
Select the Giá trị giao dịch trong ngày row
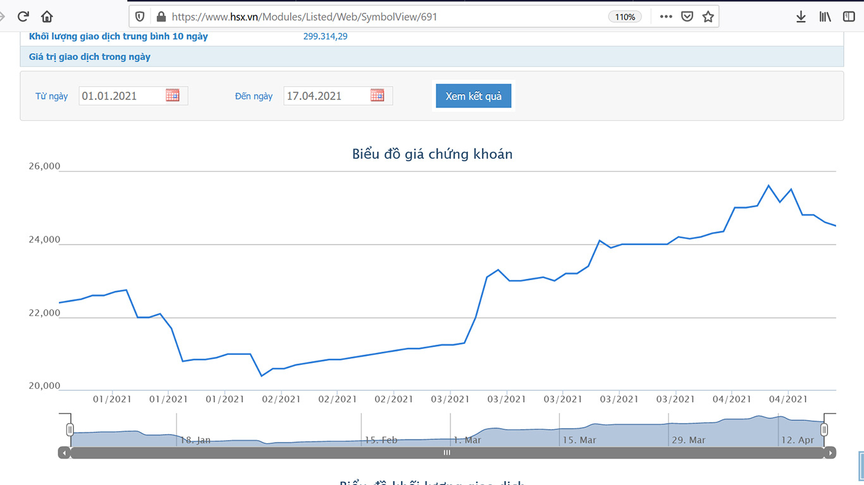point(90,57)
